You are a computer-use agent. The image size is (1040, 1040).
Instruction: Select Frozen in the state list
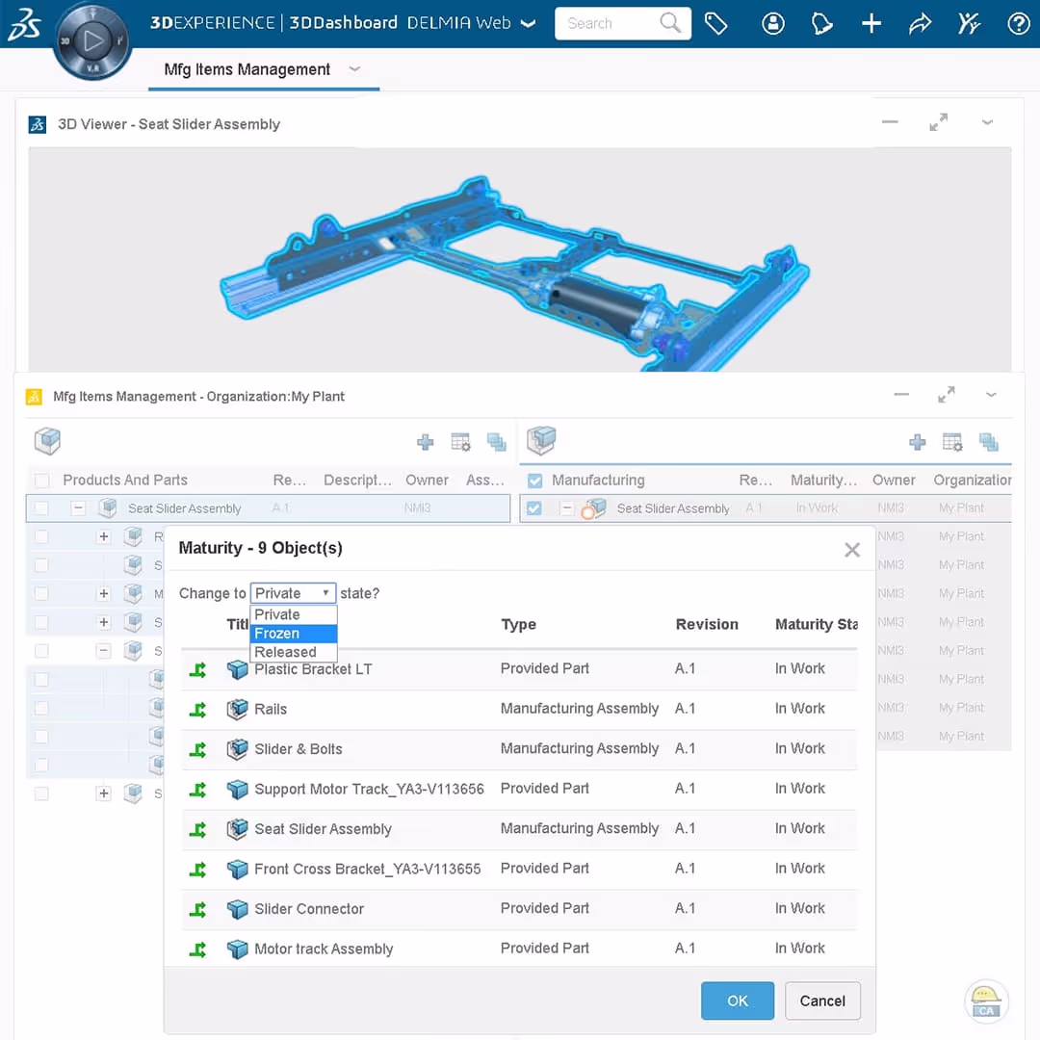[x=293, y=634]
